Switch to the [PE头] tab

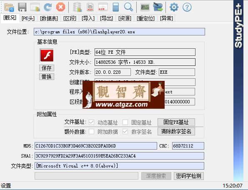[x=28, y=18]
